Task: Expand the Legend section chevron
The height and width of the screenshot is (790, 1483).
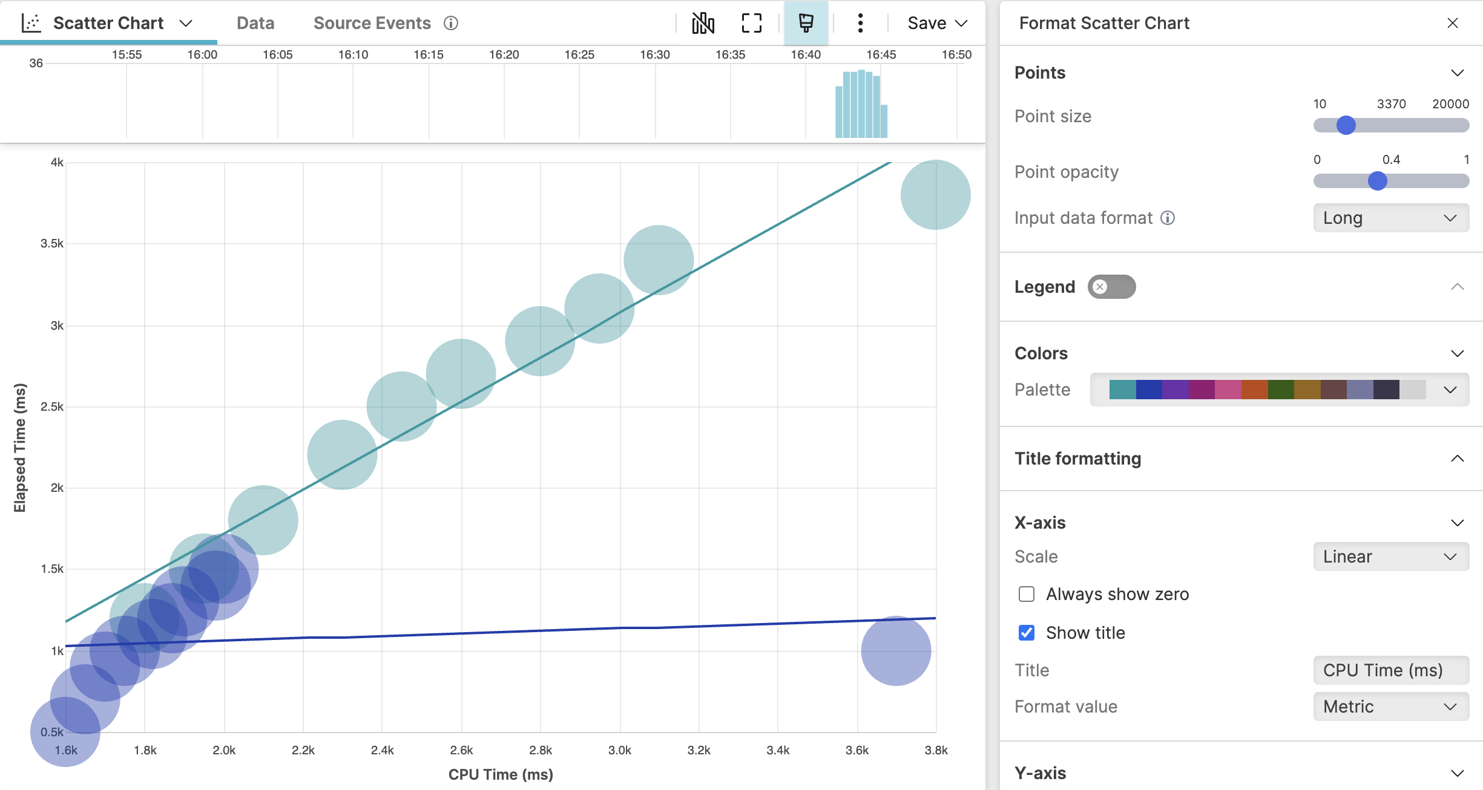Action: [x=1457, y=287]
